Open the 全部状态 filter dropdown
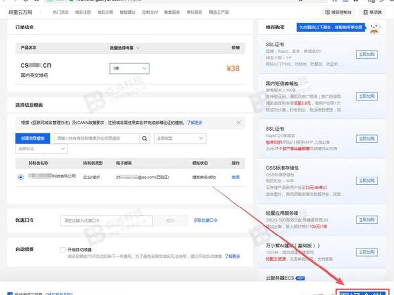Viewport: 394px width, 295px height. [41, 149]
